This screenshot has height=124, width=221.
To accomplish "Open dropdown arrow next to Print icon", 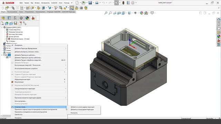I will [x=100, y=3].
